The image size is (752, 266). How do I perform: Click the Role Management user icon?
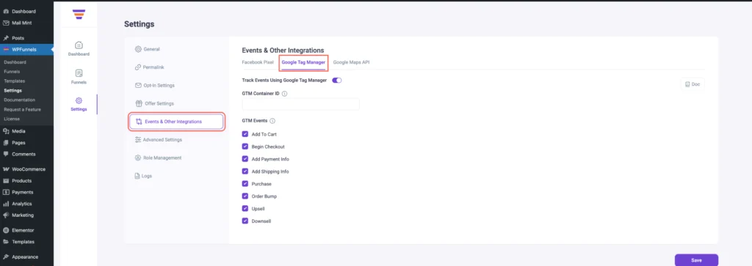click(x=138, y=158)
